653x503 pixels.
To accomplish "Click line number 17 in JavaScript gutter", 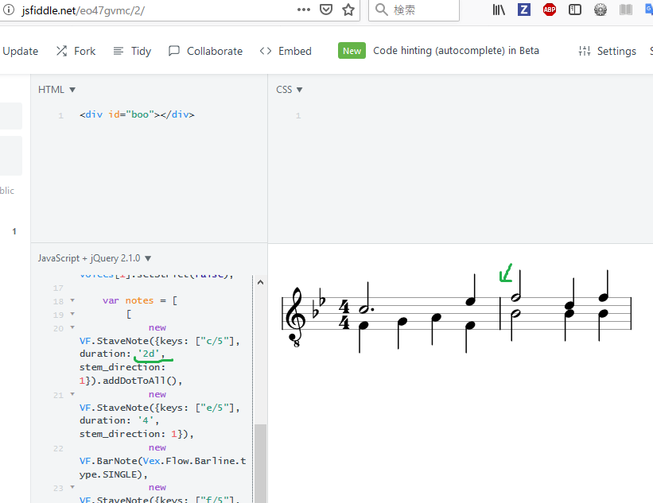I will 58,288.
